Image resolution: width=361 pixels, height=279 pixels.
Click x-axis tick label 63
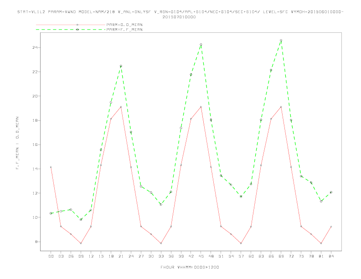(261, 256)
